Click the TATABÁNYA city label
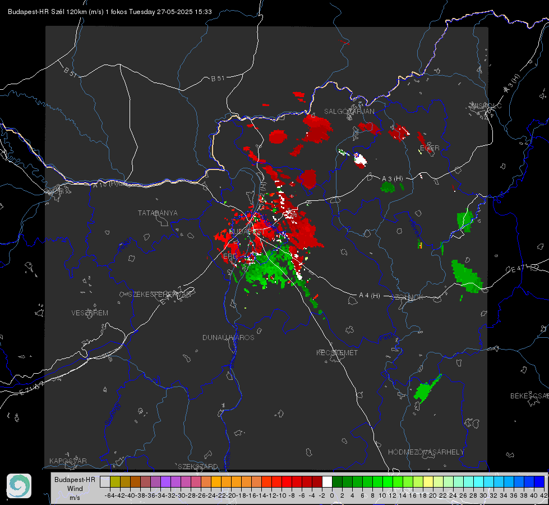This screenshot has width=549, height=505. click(x=158, y=213)
